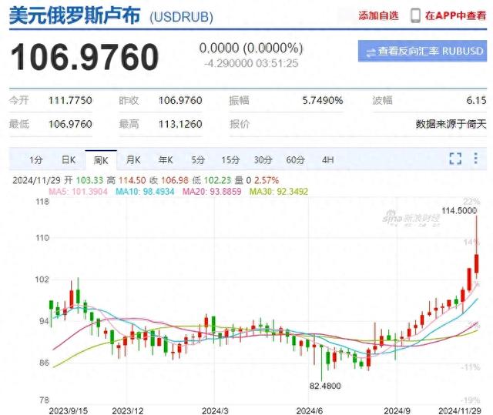Image resolution: width=493 pixels, height=415 pixels.
Task: Switch to the 1分 chart tab
Action: coord(36,160)
